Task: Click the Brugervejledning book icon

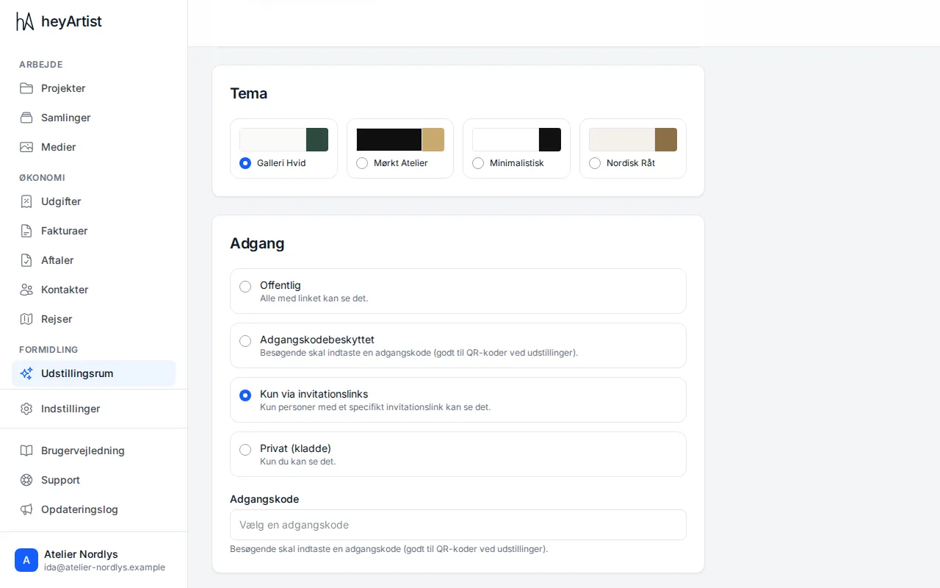Action: pos(26,451)
